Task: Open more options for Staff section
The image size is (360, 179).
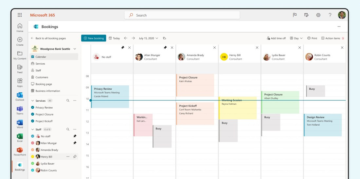Action: pyautogui.click(x=75, y=129)
